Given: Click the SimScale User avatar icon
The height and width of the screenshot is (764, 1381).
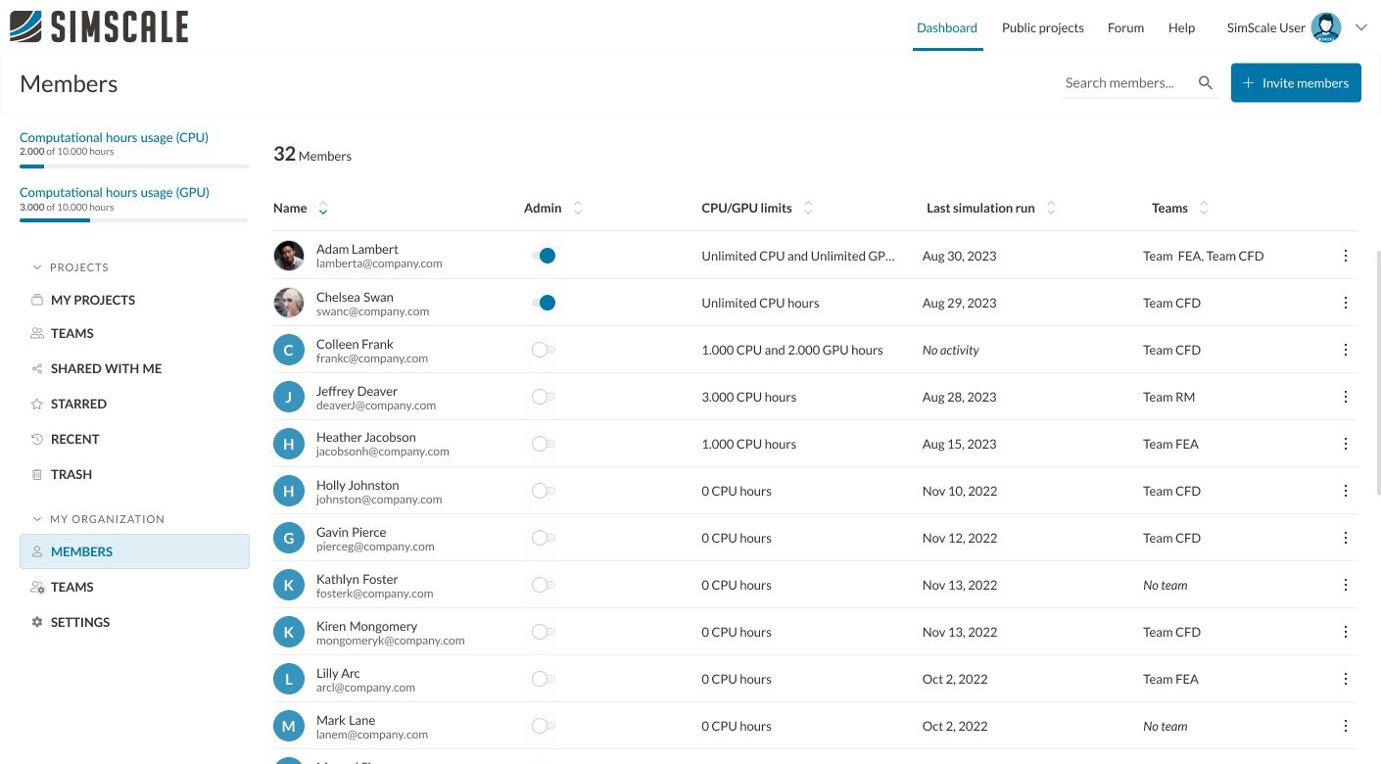Looking at the screenshot, I should coord(1326,27).
